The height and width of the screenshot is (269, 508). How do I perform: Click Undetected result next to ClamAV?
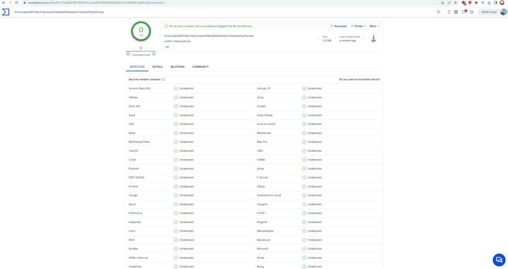coord(186,151)
